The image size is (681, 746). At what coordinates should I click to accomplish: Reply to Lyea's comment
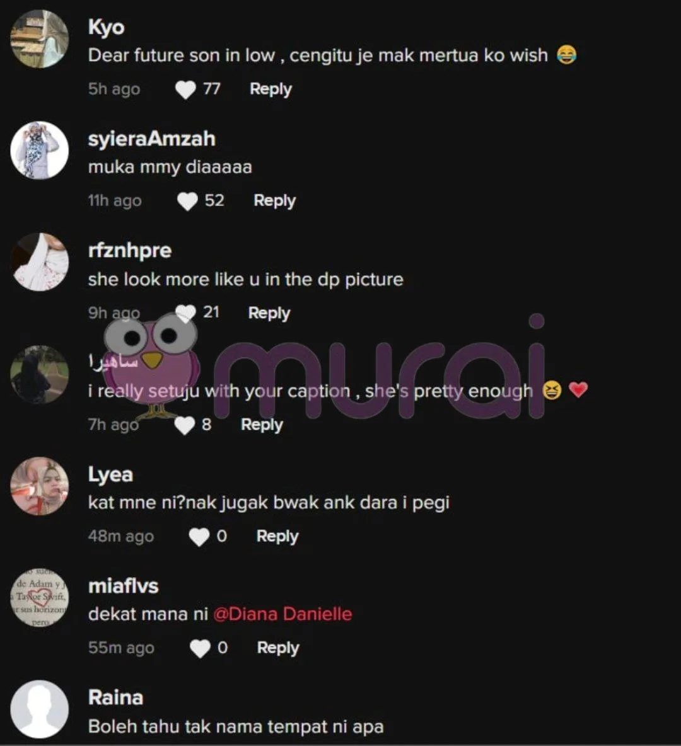point(277,537)
